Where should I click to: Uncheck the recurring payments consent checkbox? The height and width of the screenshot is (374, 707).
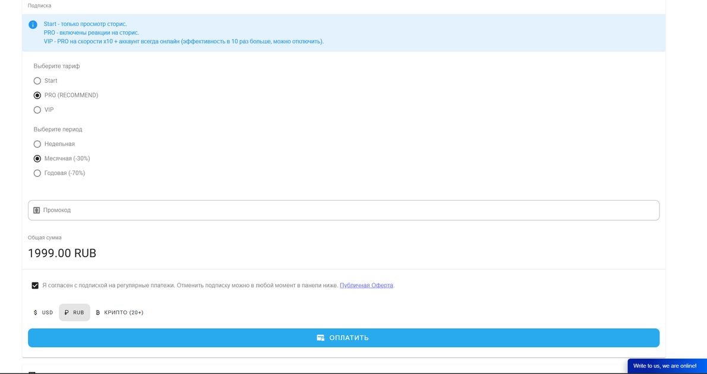point(35,286)
